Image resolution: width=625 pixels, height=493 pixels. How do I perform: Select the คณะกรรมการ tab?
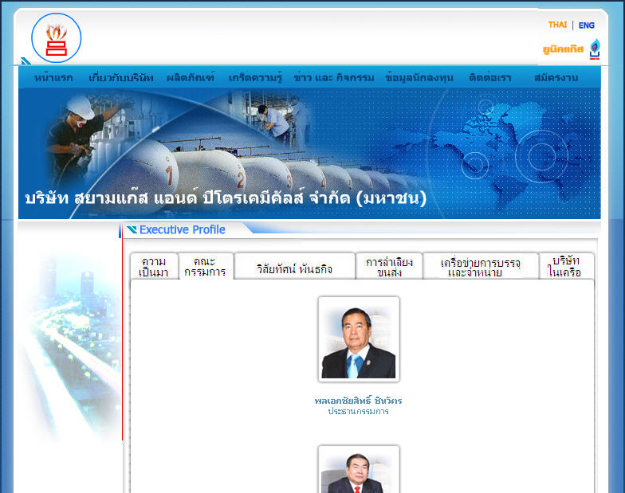pyautogui.click(x=206, y=266)
